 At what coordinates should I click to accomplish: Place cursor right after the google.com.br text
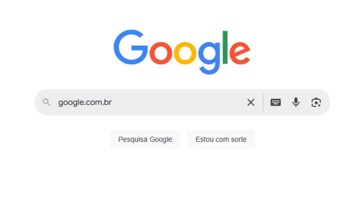112,102
